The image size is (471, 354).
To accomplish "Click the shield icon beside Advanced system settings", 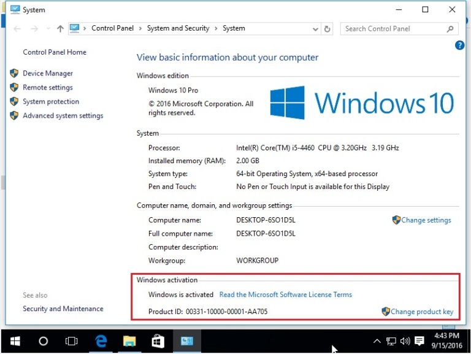I will [14, 116].
